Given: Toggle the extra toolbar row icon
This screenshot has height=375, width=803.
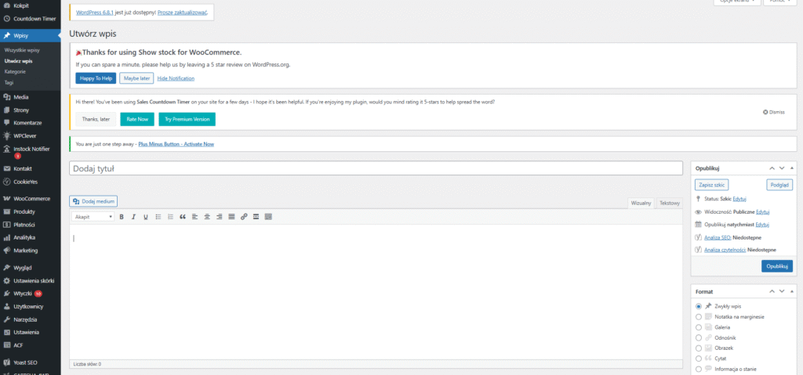Looking at the screenshot, I should coord(268,217).
